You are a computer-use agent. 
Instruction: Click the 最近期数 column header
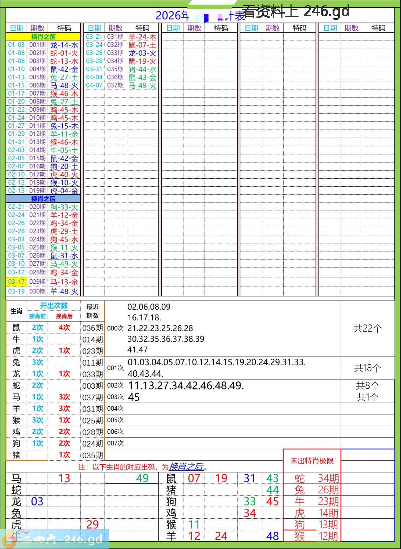93,311
